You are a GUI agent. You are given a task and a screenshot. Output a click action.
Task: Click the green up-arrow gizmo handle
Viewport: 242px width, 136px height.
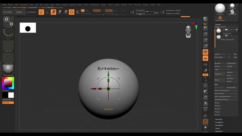109,73
